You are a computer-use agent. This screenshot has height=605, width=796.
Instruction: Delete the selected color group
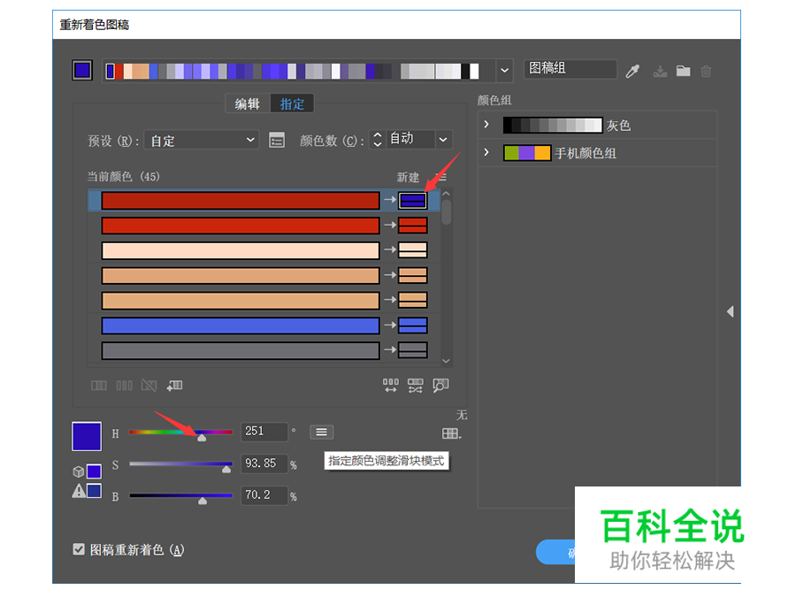[x=705, y=69]
